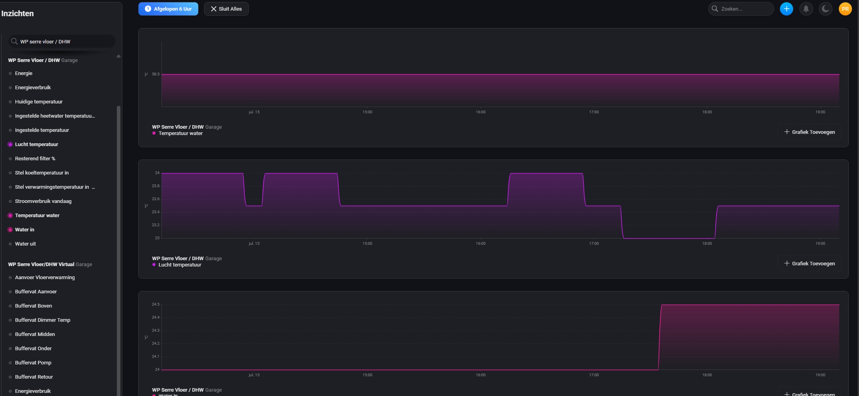The width and height of the screenshot is (859, 396).
Task: Click the plot area of the Water in chart
Action: (x=500, y=337)
